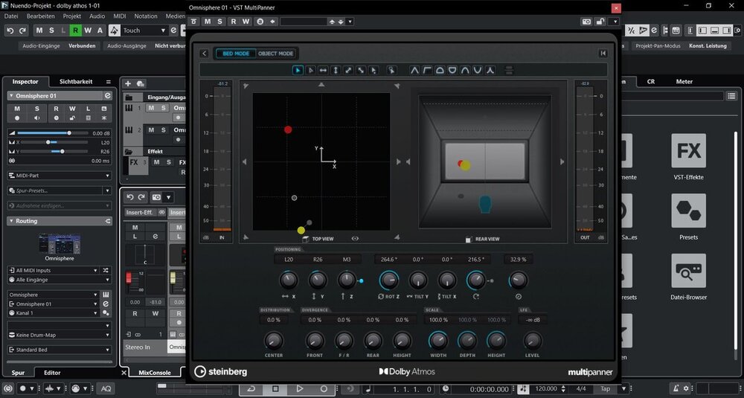Switch to Sichtbarkeit tab
The image size is (744, 398).
point(76,82)
